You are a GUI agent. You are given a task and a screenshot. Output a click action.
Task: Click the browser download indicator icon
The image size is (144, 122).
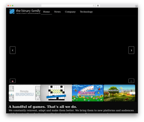click(x=98, y=5)
